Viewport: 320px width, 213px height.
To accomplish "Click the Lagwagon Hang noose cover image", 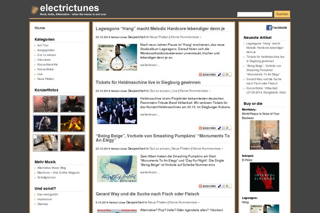I will [117, 58].
